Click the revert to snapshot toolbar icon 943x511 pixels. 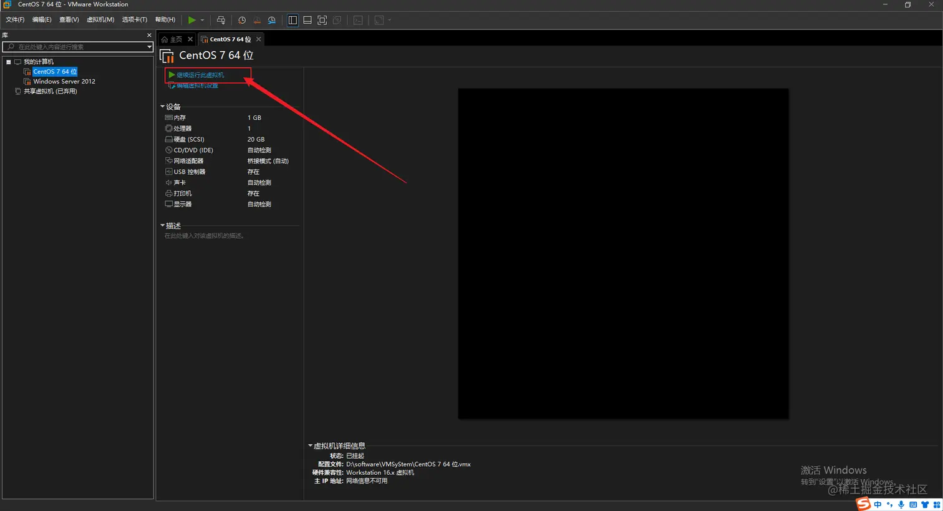click(x=257, y=20)
